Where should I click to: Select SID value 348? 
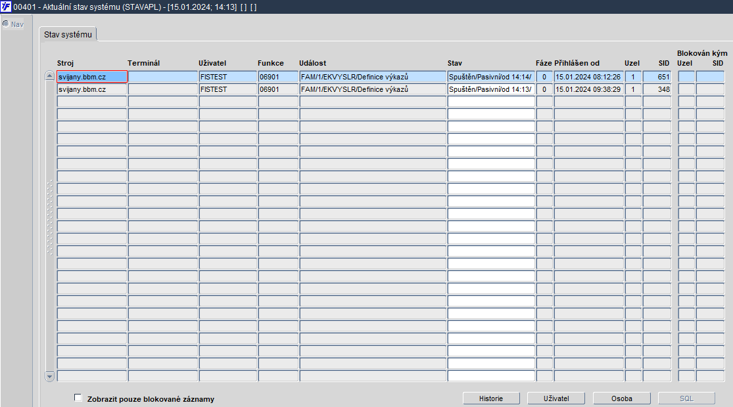click(657, 89)
